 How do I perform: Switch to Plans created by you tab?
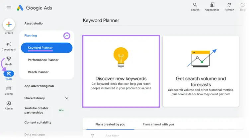tap(110, 124)
